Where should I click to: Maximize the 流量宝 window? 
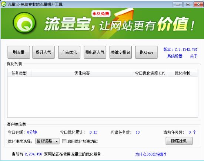188,4
